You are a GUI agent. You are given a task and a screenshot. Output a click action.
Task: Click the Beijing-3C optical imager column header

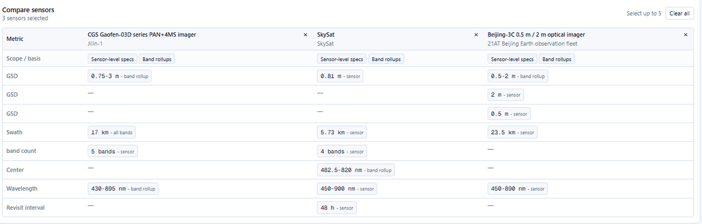(536, 35)
